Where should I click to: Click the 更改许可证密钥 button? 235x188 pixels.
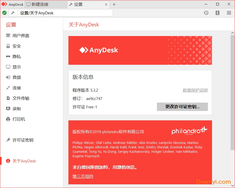(182, 107)
